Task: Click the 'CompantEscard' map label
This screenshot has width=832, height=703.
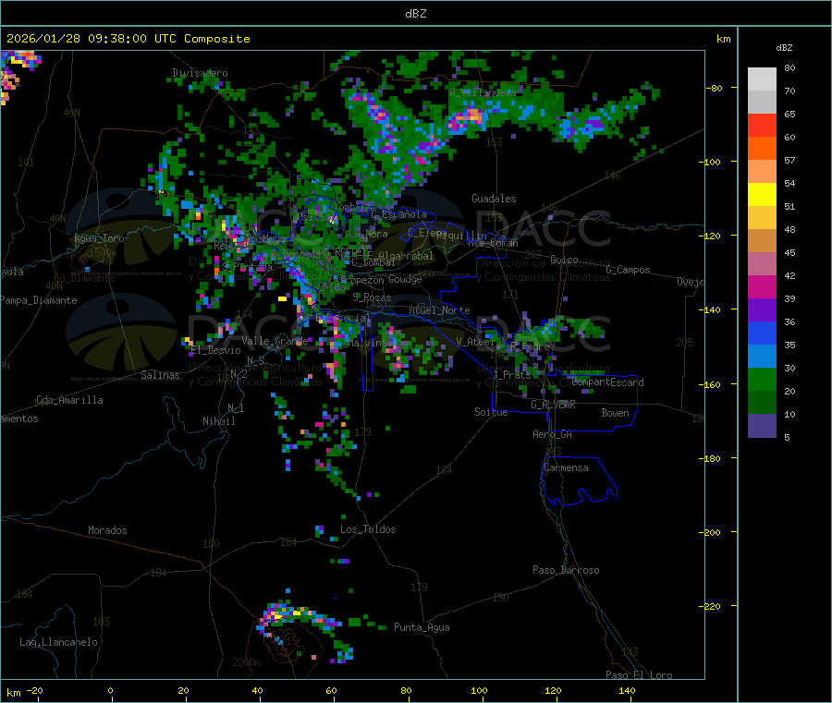Action: tap(607, 382)
